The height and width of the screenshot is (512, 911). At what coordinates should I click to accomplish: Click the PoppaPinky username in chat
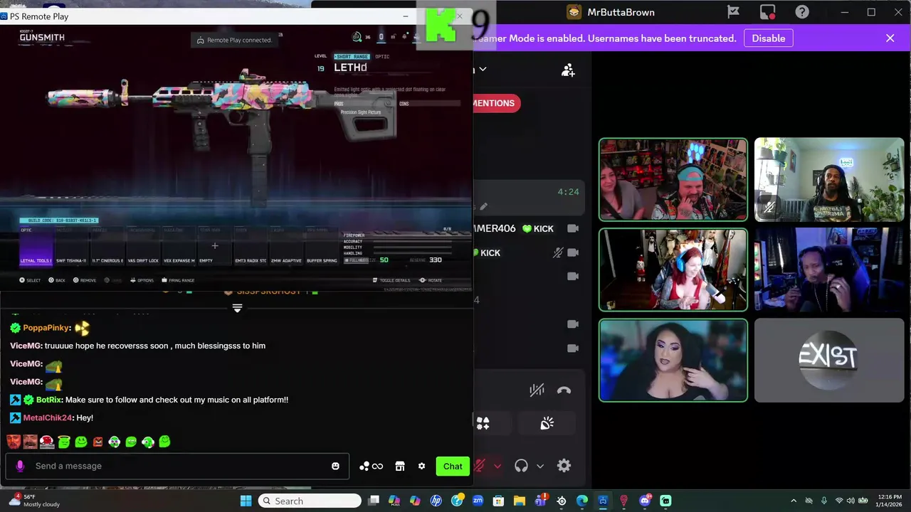46,328
